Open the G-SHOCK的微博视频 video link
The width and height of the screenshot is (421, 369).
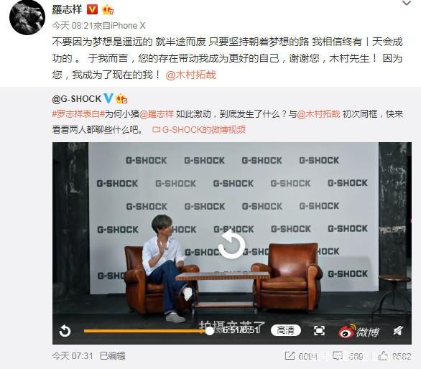pos(199,130)
